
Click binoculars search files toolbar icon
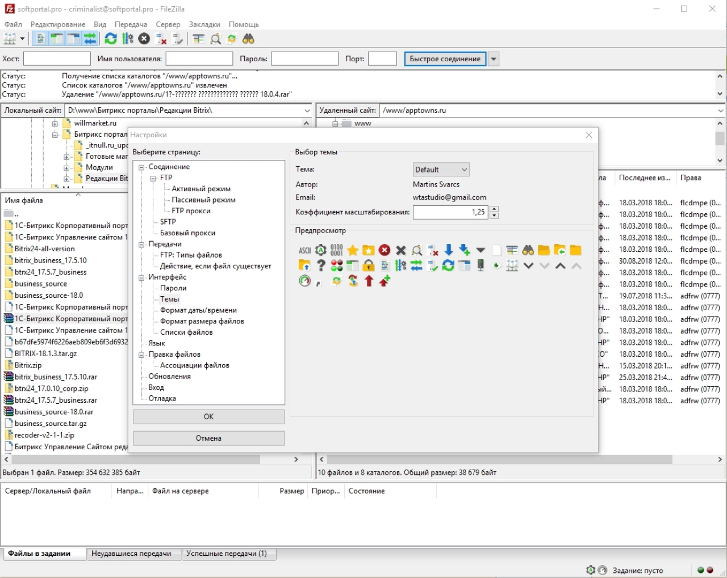(248, 39)
